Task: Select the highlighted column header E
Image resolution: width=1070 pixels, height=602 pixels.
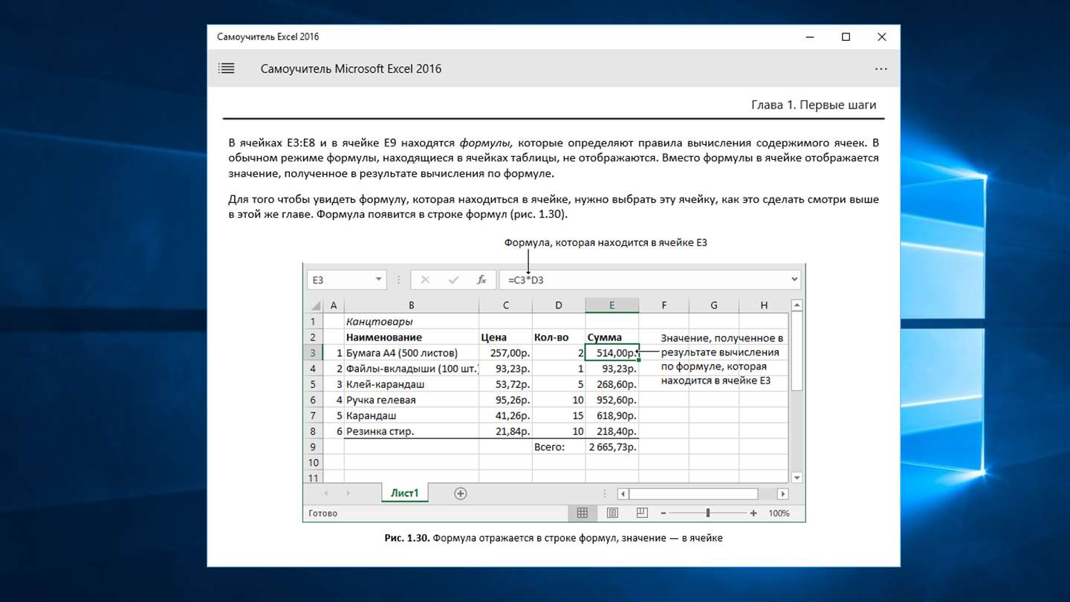Action: pyautogui.click(x=612, y=305)
